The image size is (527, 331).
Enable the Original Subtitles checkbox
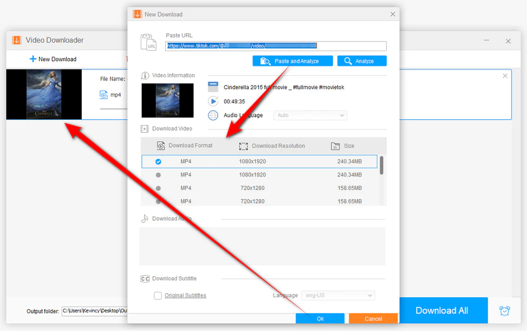[x=158, y=295]
